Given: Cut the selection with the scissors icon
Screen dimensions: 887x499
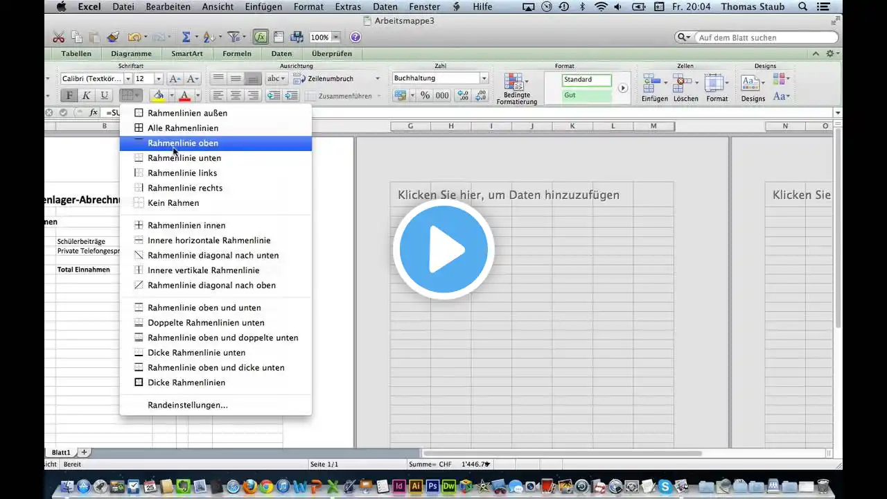Looking at the screenshot, I should (x=58, y=37).
